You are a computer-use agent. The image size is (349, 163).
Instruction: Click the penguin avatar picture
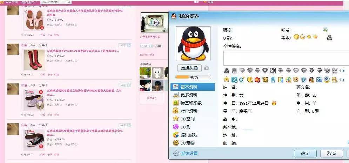point(193,44)
